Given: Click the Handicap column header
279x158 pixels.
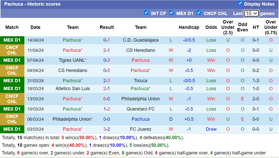Looking at the screenshot, I should (189, 27).
